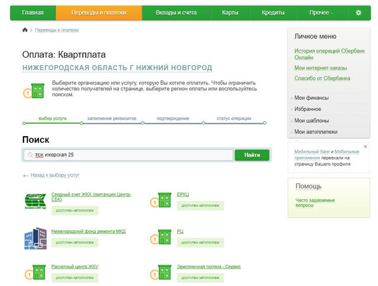Open the Кредиты tab

tap(273, 12)
